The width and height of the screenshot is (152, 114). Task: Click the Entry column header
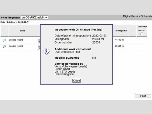coord(22,31)
